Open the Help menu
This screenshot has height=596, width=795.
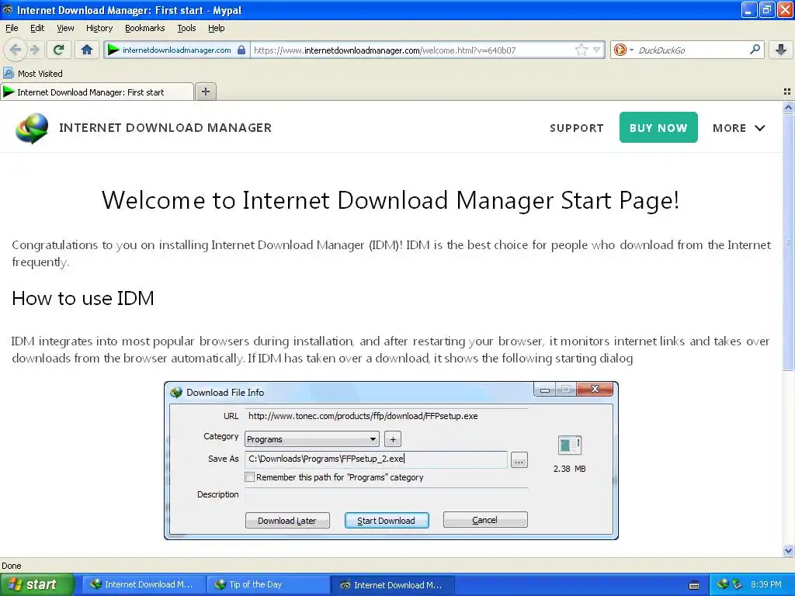pyautogui.click(x=216, y=28)
